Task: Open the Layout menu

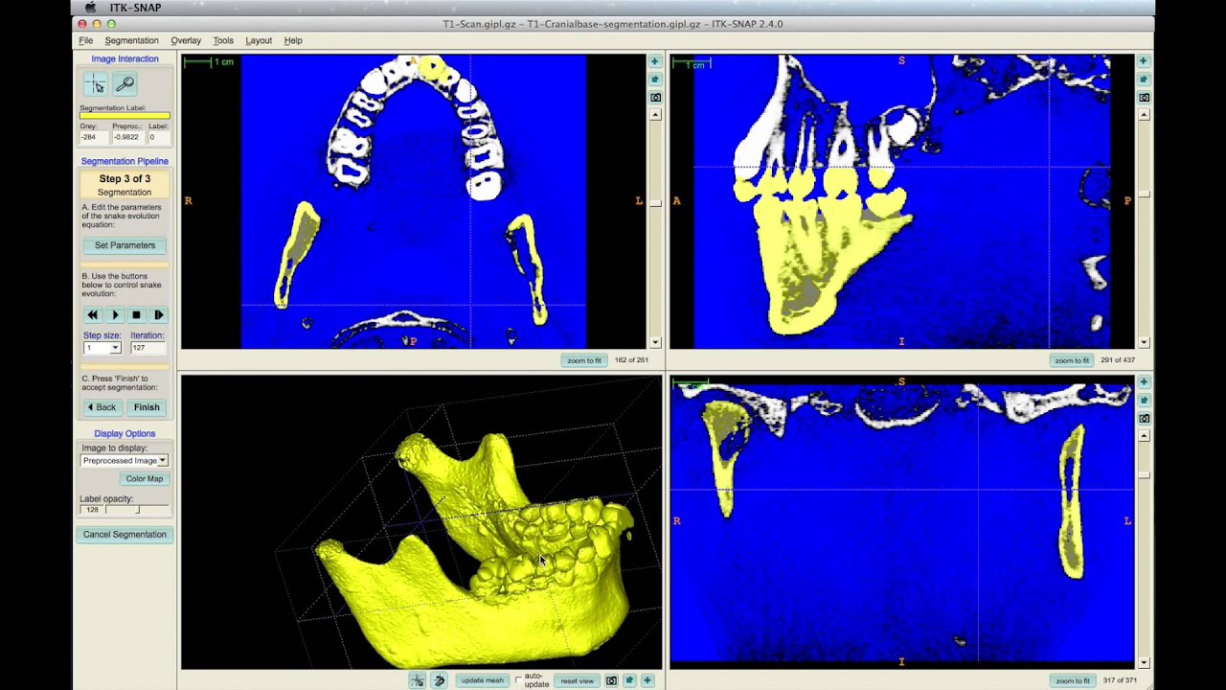Action: coord(259,40)
